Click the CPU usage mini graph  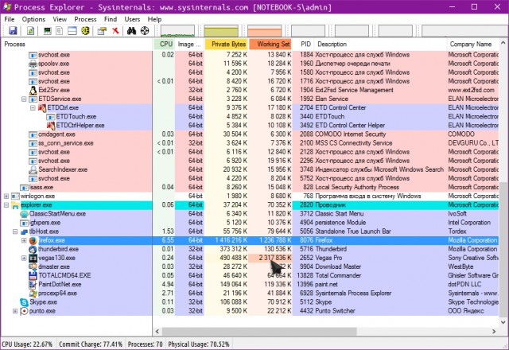point(177,31)
